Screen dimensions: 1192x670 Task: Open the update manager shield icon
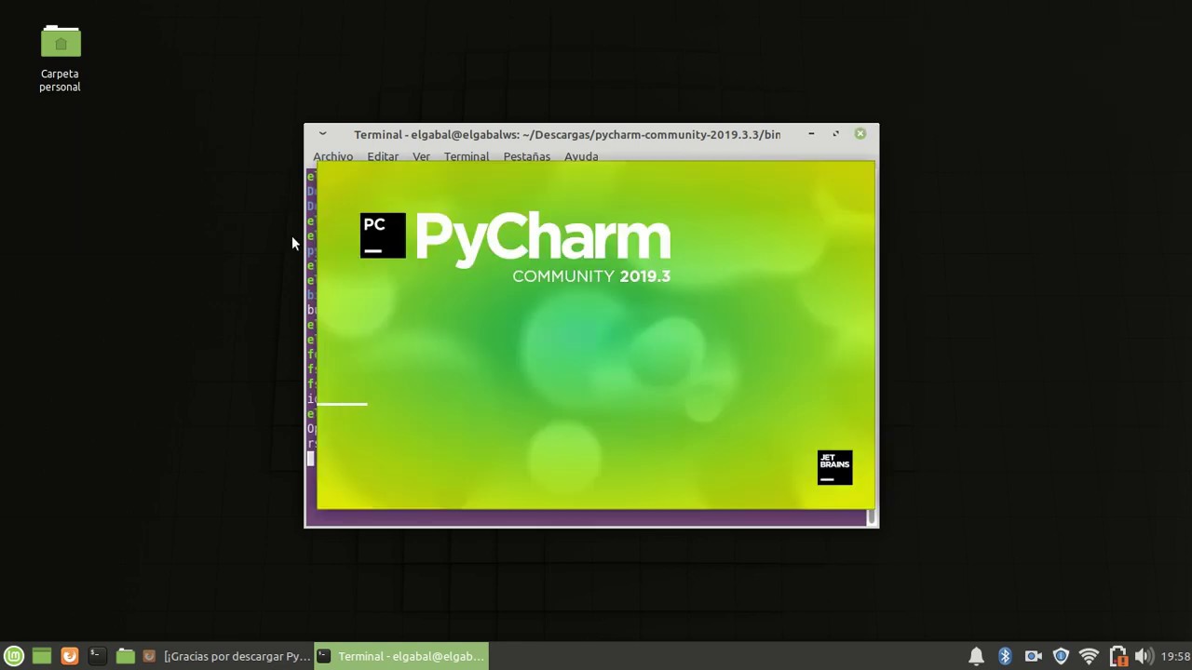(1061, 656)
